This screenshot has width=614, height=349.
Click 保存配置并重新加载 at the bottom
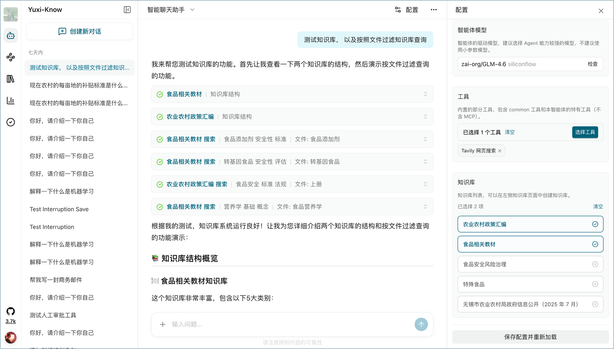tap(530, 337)
